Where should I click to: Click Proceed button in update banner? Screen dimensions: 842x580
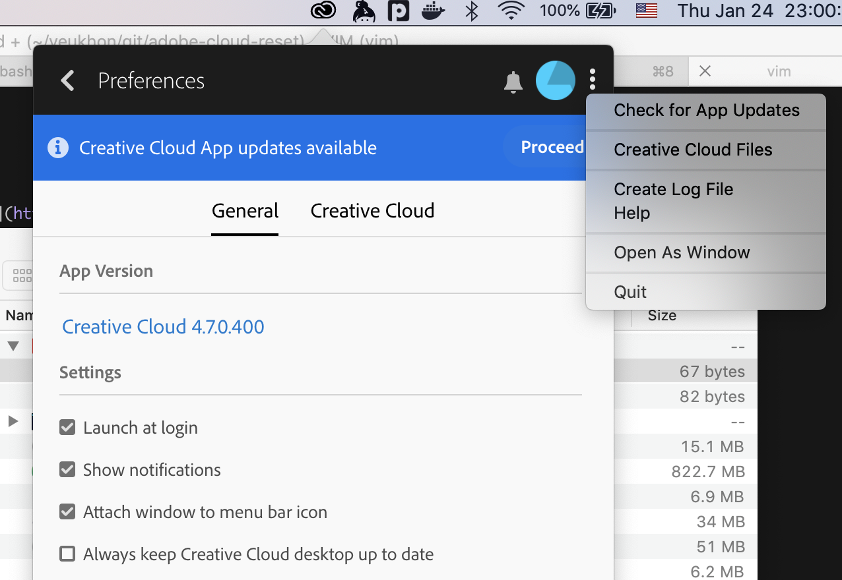(x=552, y=147)
